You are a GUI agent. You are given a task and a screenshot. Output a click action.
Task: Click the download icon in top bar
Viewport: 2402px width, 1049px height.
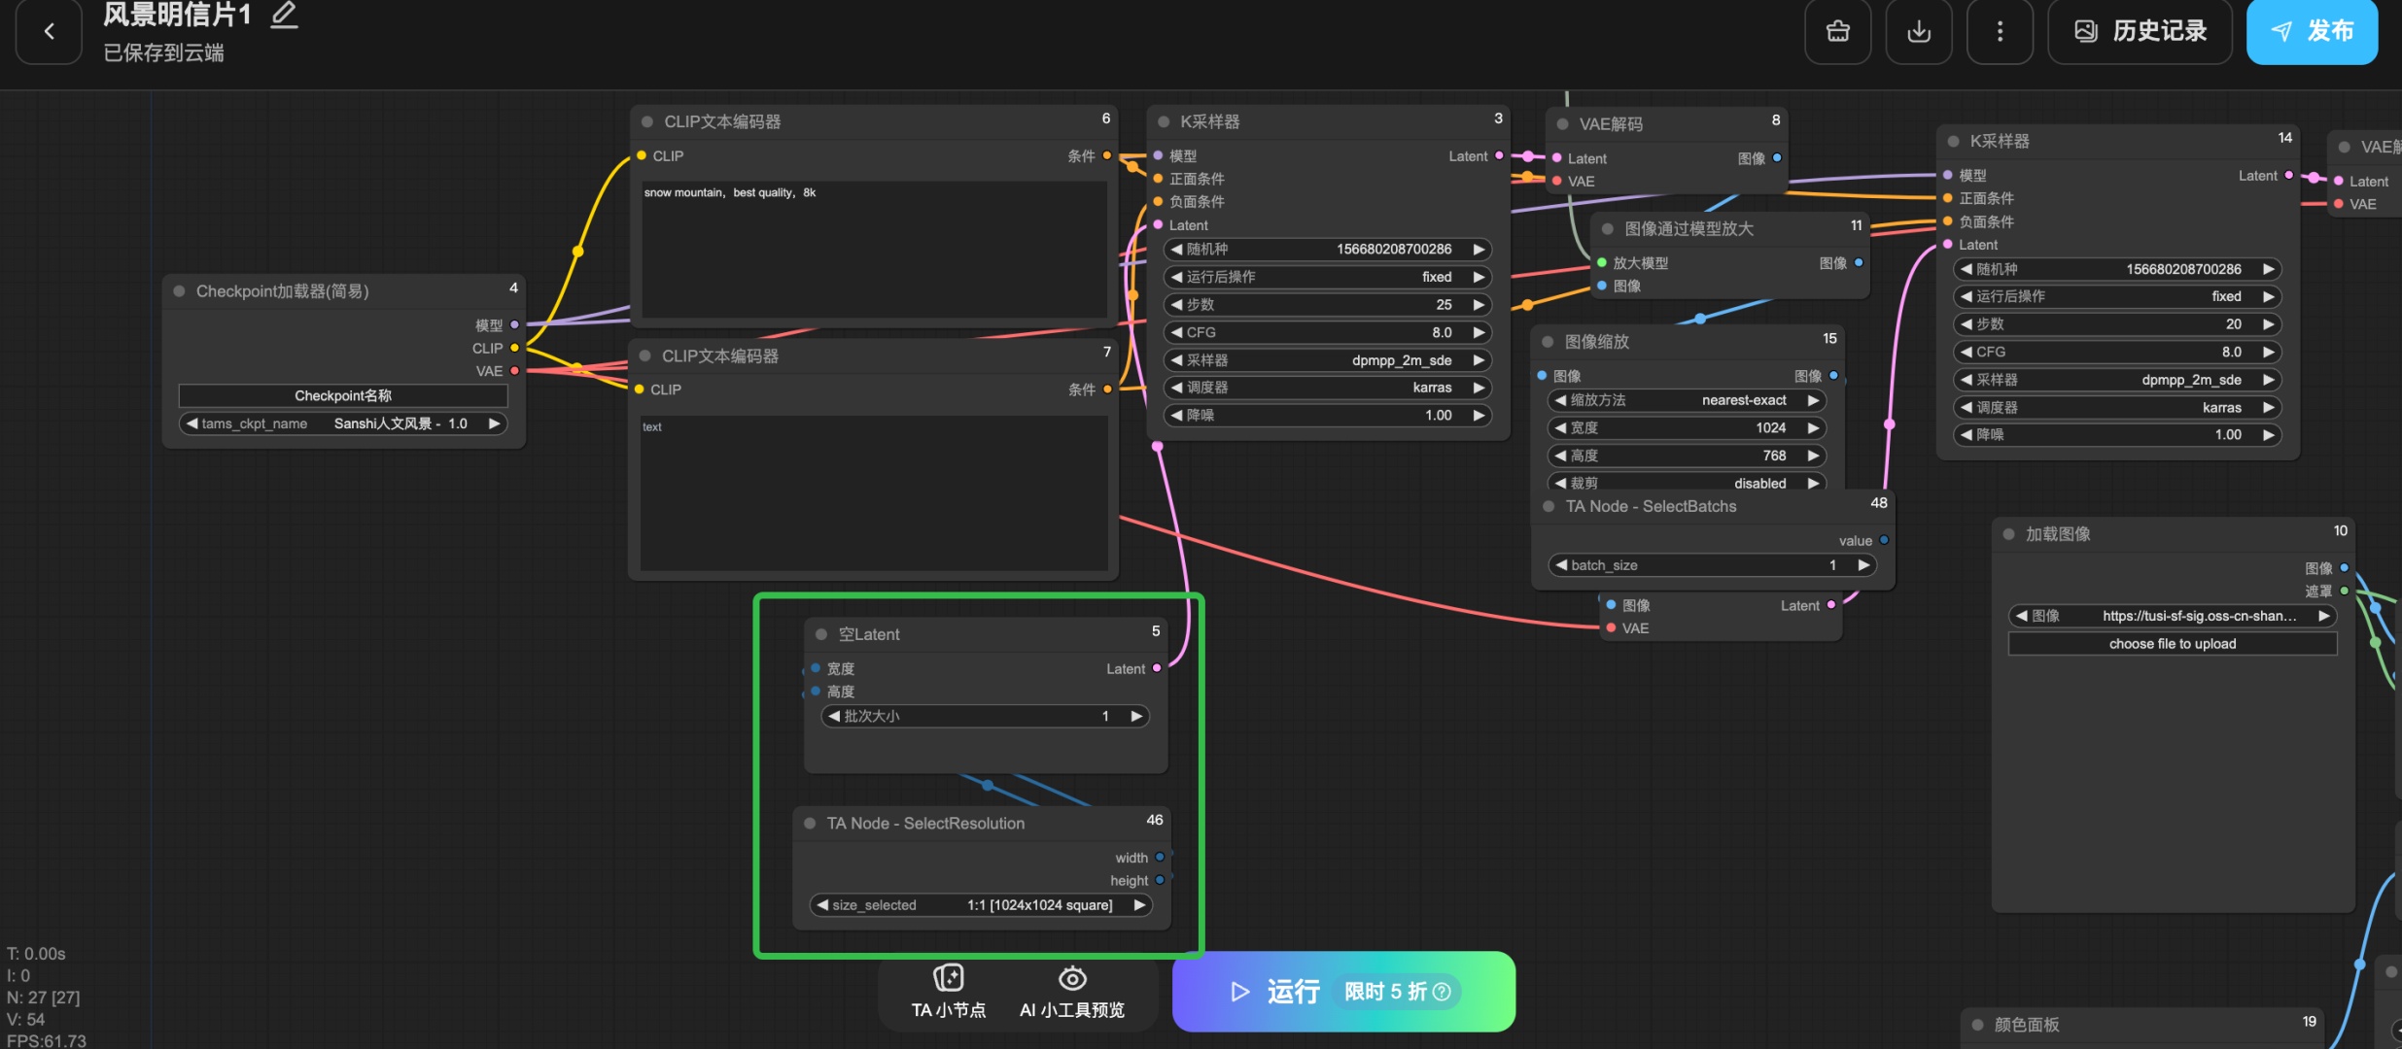pos(1918,31)
